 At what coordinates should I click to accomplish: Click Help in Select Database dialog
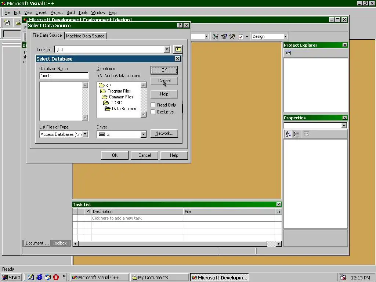coord(164,94)
